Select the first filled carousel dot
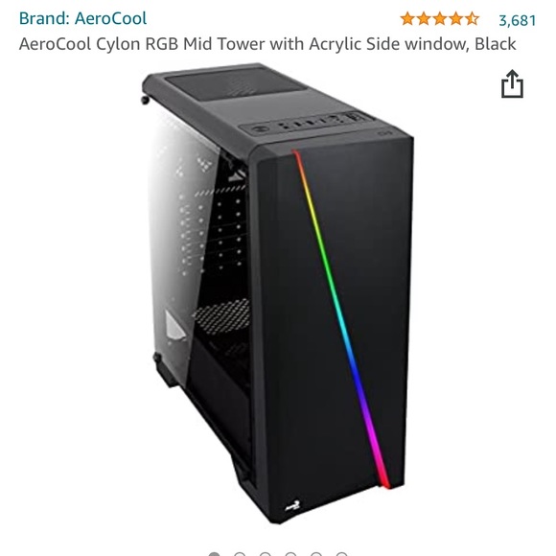 (x=214, y=554)
